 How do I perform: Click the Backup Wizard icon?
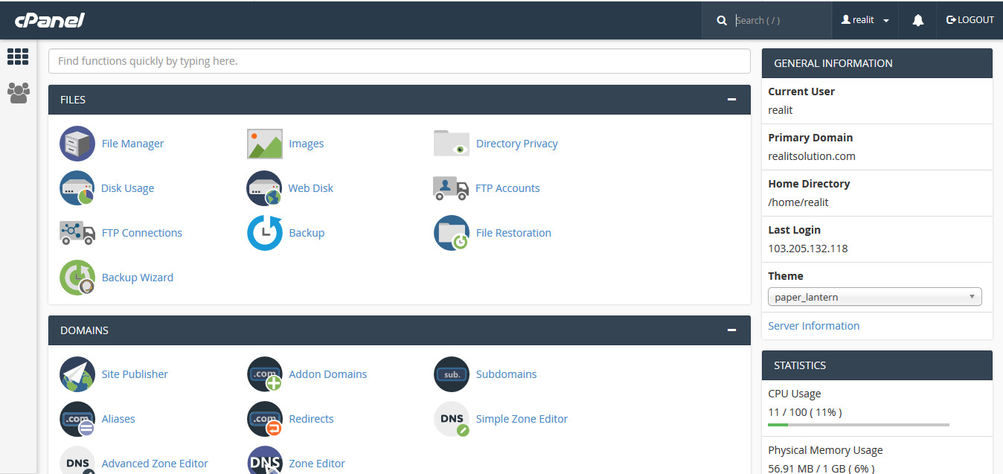pyautogui.click(x=77, y=278)
